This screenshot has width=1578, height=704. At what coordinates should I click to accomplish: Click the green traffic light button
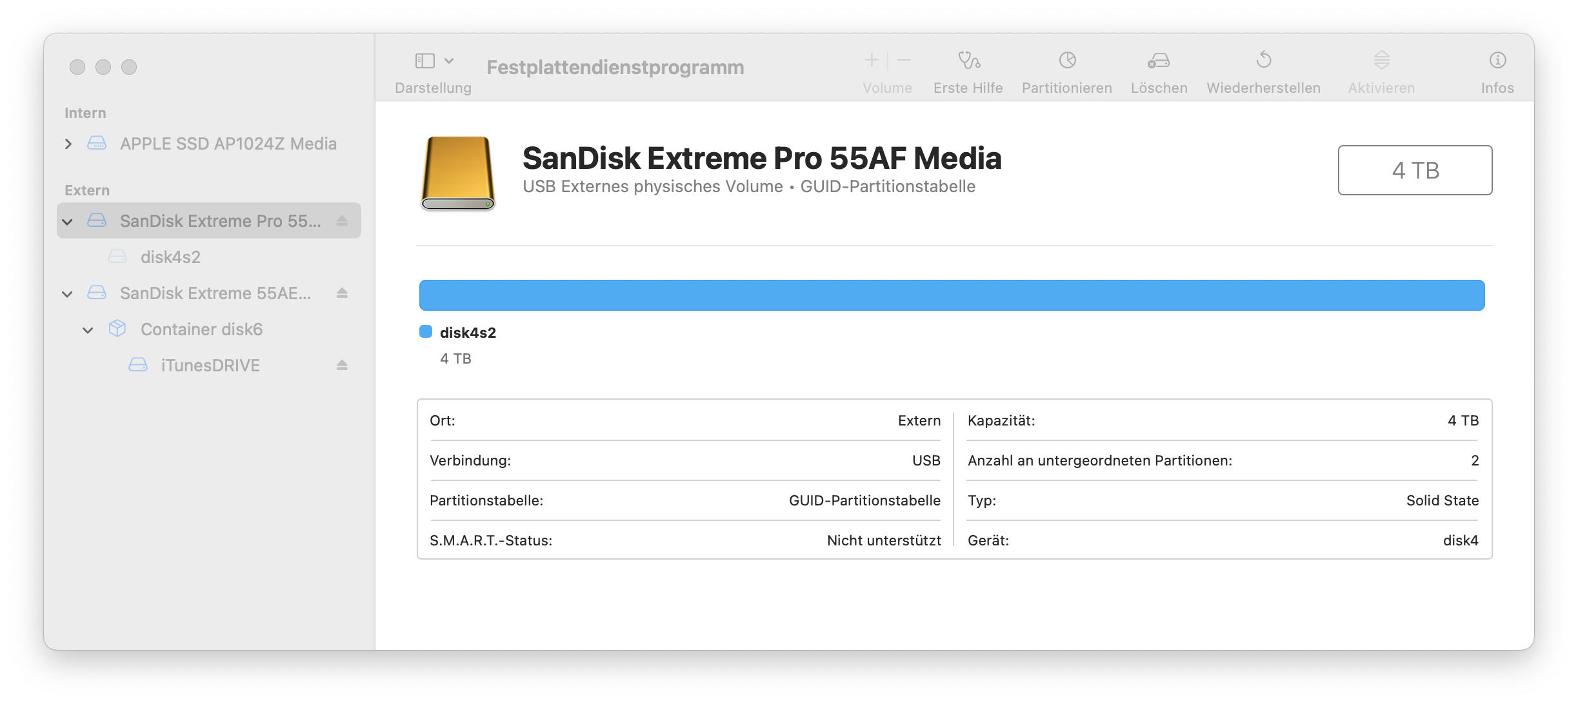click(130, 66)
